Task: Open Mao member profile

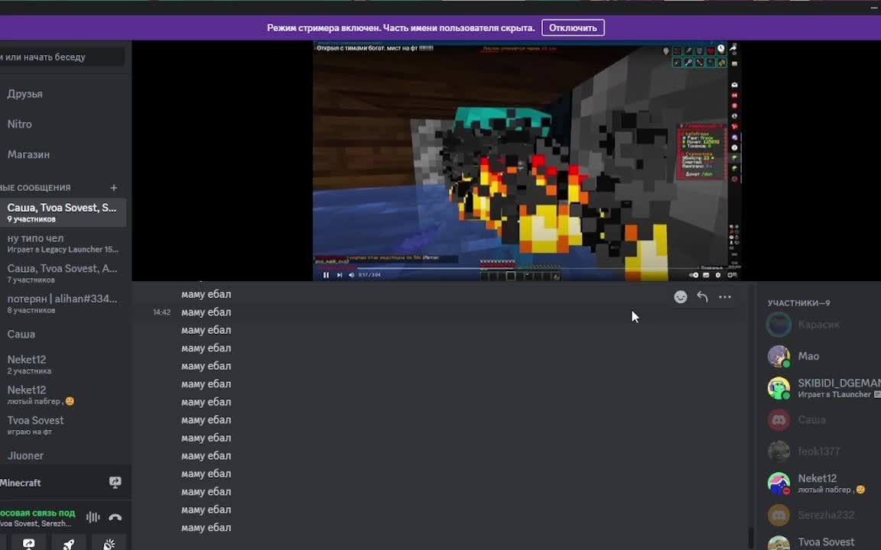Action: (821, 356)
